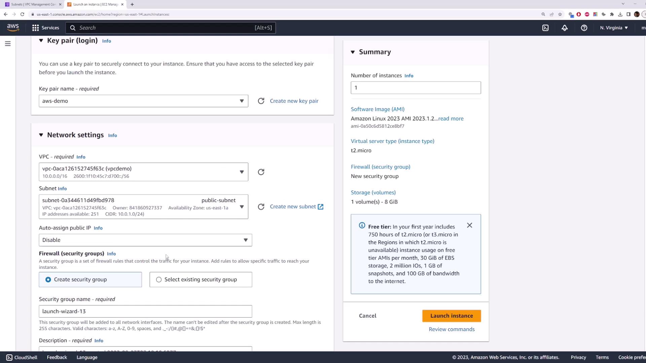Viewport: 646px width, 363px height.
Task: Dismiss the Free tier info box
Action: coord(469,226)
